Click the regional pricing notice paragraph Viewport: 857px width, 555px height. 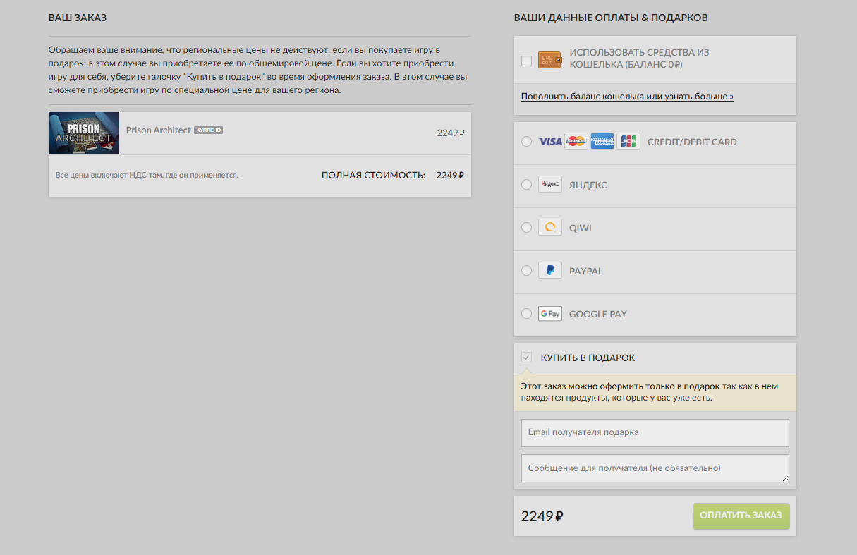[x=258, y=70]
